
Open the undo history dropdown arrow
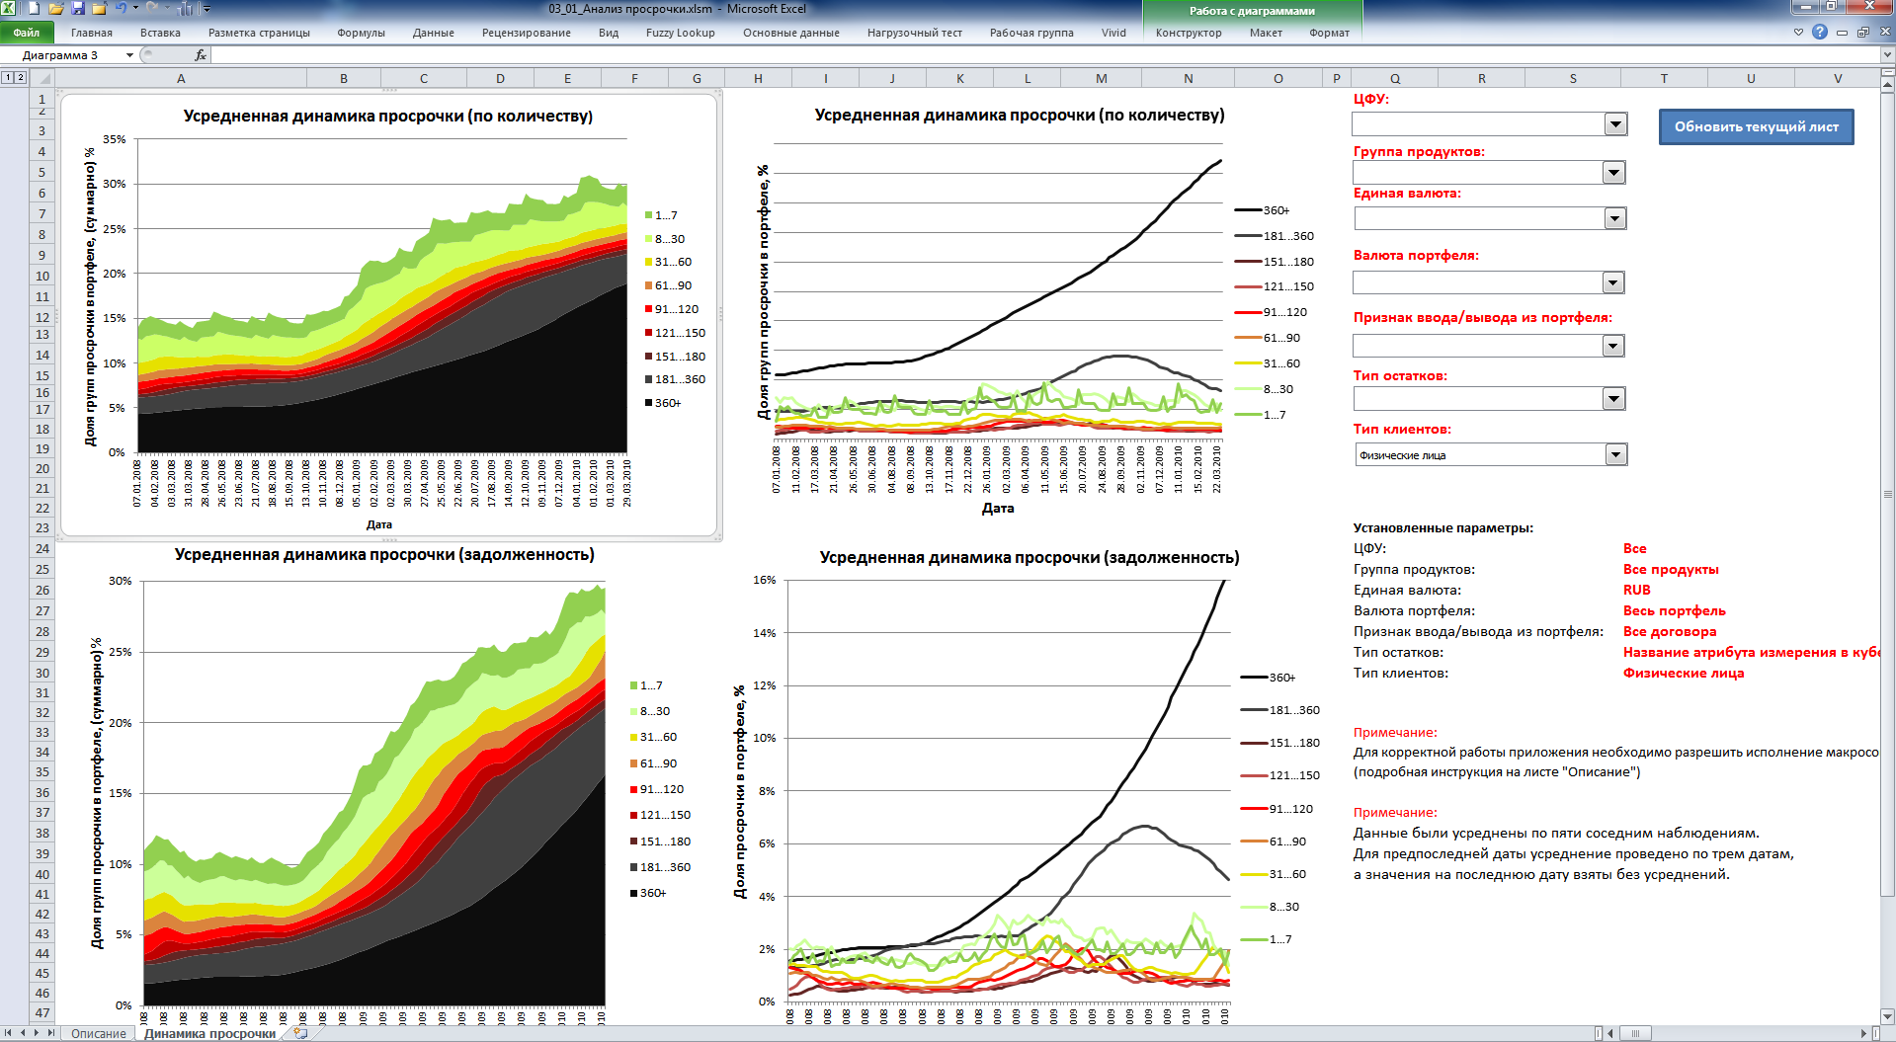click(133, 8)
